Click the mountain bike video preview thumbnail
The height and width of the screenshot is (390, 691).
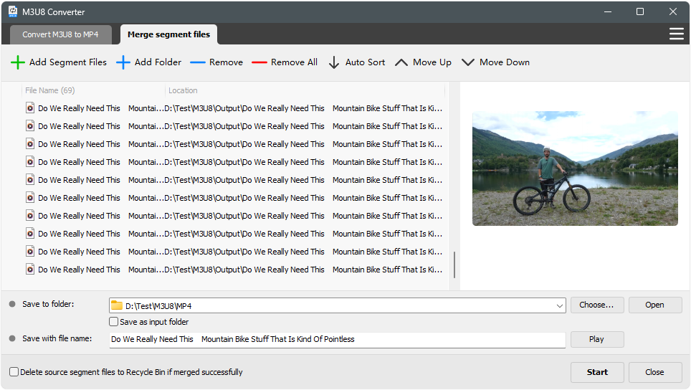[575, 168]
